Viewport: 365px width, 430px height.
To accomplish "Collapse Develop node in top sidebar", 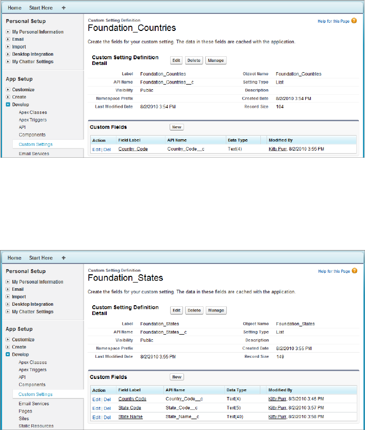I will 8,105.
